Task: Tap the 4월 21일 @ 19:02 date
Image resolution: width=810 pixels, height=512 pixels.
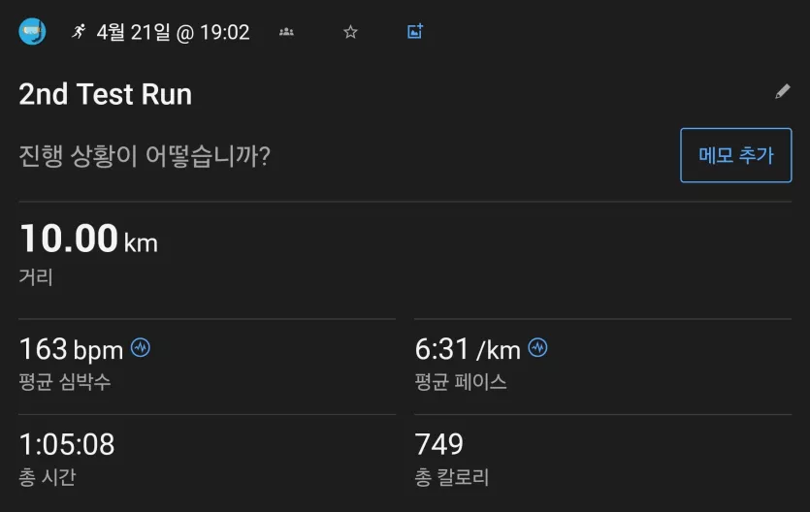Action: tap(173, 33)
